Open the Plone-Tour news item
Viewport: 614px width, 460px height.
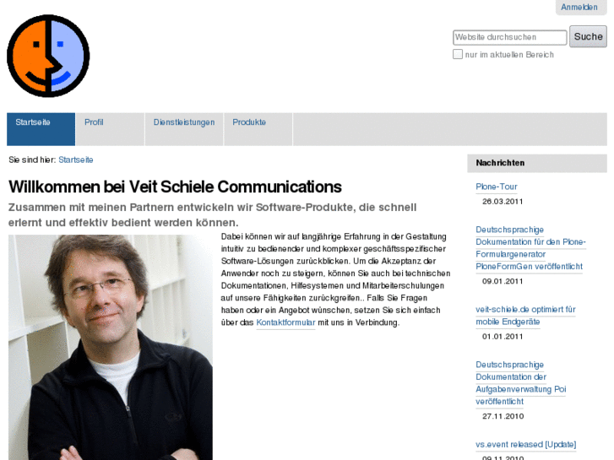coord(496,187)
